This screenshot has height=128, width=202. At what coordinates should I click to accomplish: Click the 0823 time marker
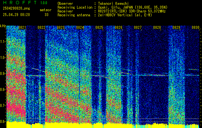61,27
